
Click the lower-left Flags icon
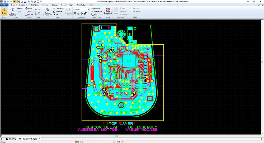click(36, 13)
